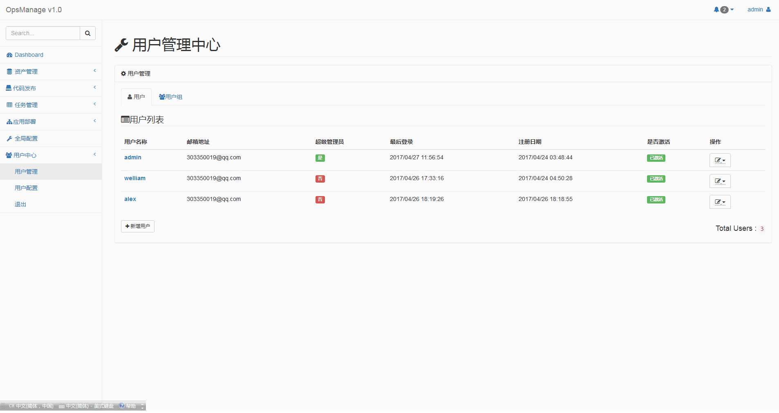Click the 新增用户 button
This screenshot has height=413, width=779.
coord(138,226)
